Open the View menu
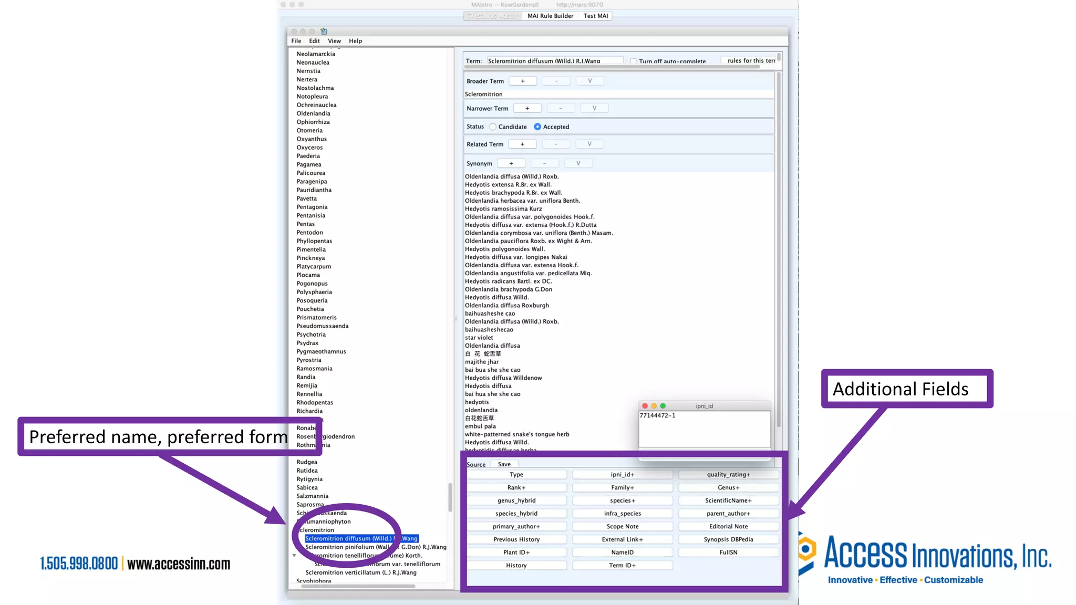1076x605 pixels. click(334, 41)
